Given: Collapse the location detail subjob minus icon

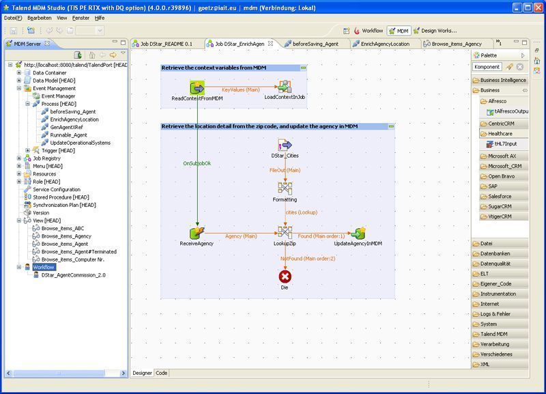Looking at the screenshot, I should tap(391, 126).
